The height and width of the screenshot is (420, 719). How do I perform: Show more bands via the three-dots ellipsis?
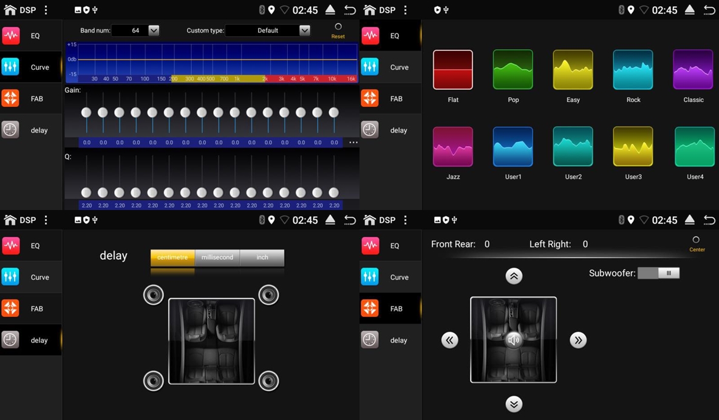(353, 143)
